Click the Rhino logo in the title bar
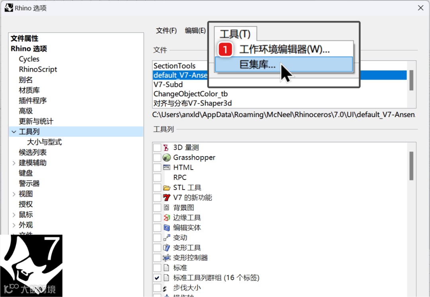Viewport: 430px width, 297px height. (x=9, y=8)
